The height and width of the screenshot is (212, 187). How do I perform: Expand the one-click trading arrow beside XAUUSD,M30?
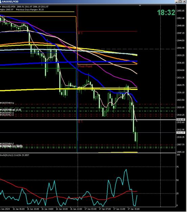click(x=1, y=7)
